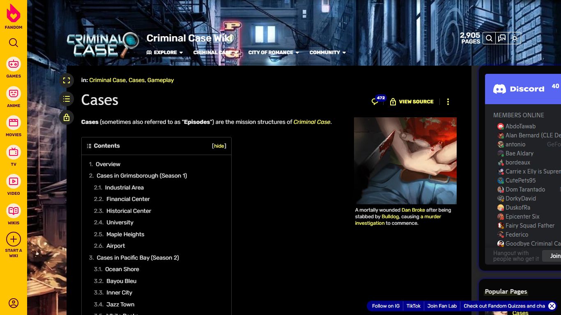Expand the City of Romance dropdown menu
Image resolution: width=561 pixels, height=315 pixels.
(274, 52)
